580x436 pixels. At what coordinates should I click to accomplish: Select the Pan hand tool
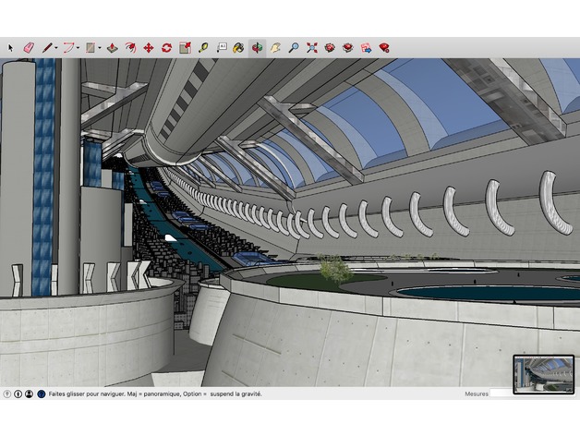[x=275, y=48]
